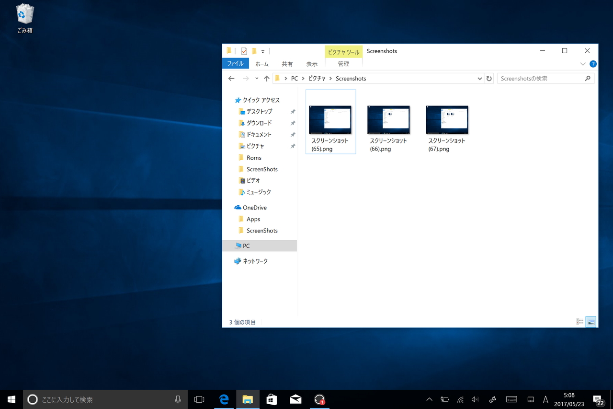Open the address bar history dropdown
The image size is (613, 409).
pyautogui.click(x=479, y=78)
